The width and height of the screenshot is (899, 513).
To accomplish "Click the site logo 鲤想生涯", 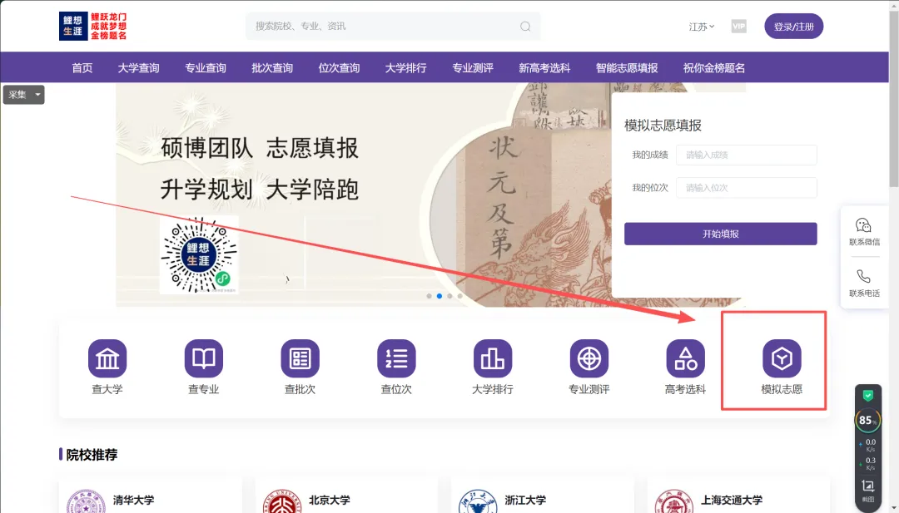I will click(x=93, y=27).
